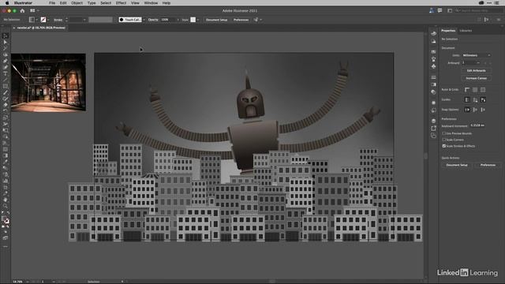This screenshot has height=284, width=505.
Task: Click the Style swatch in the control bar
Action: 193,20
